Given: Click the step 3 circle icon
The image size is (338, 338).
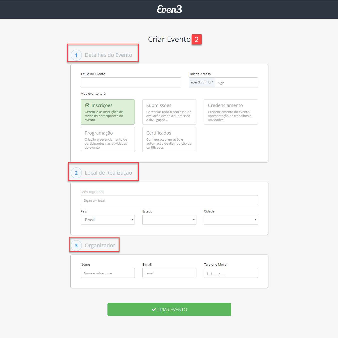Looking at the screenshot, I should (x=76, y=246).
